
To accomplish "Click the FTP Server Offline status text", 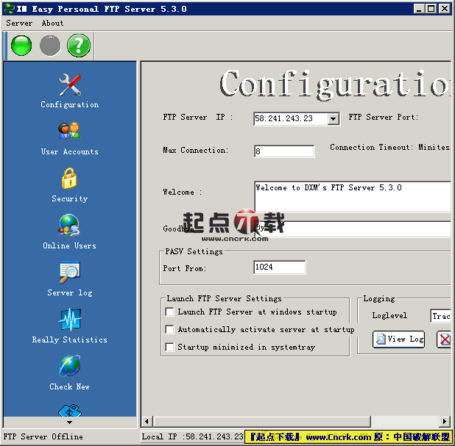I will [x=43, y=436].
